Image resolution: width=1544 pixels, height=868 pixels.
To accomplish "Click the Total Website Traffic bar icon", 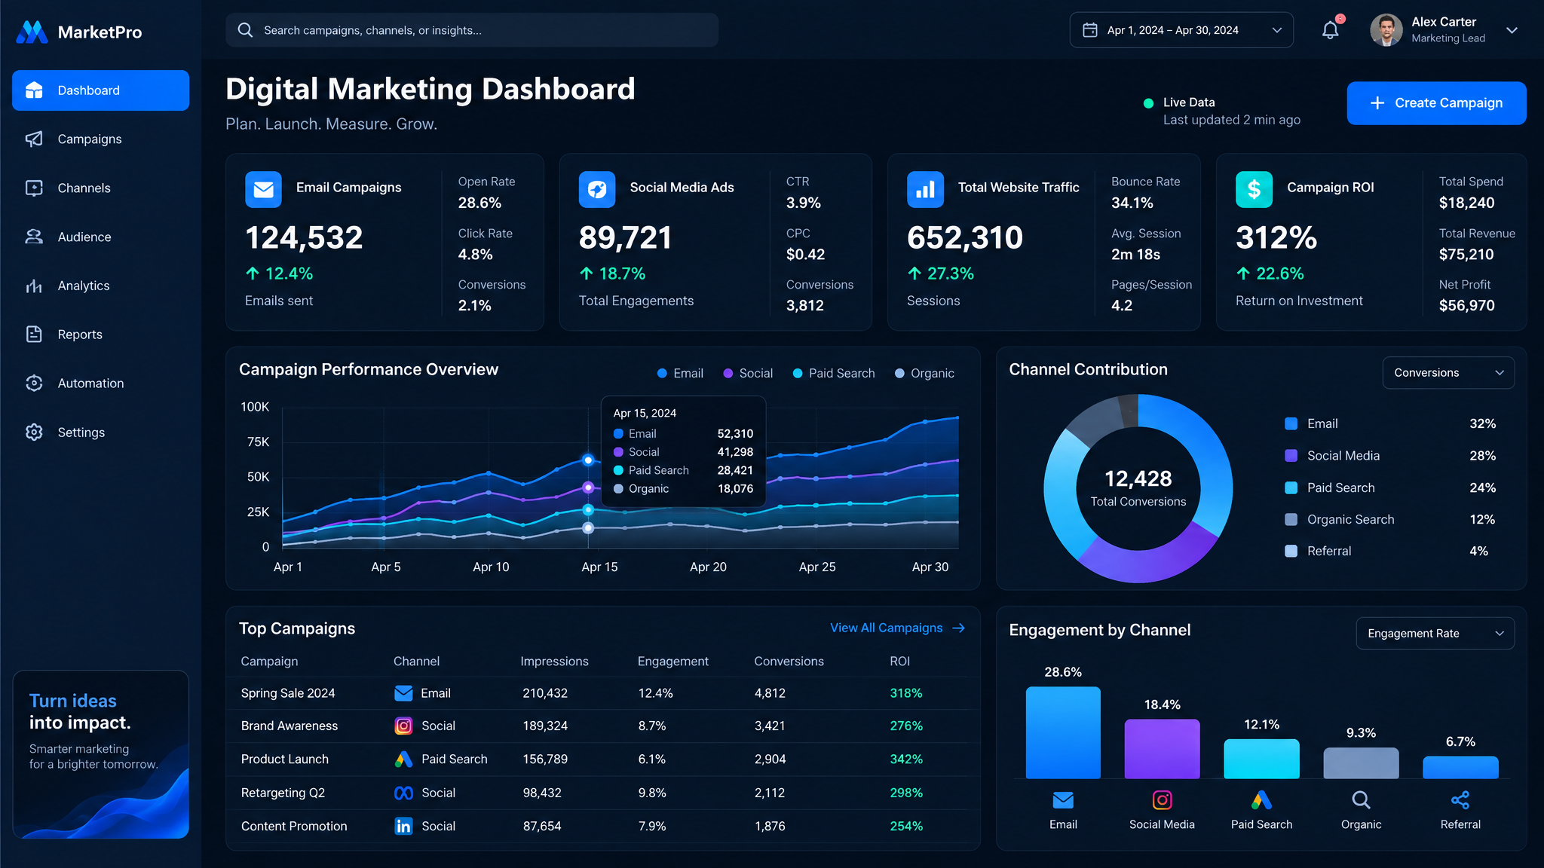I will pyautogui.click(x=925, y=189).
